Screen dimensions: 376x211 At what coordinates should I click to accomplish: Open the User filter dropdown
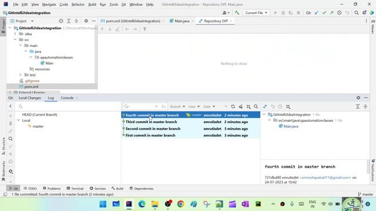coord(194,107)
